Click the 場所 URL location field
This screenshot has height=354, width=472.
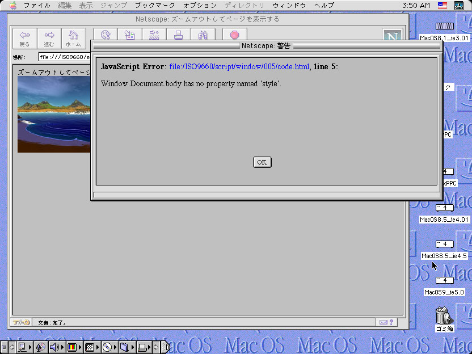click(64, 57)
